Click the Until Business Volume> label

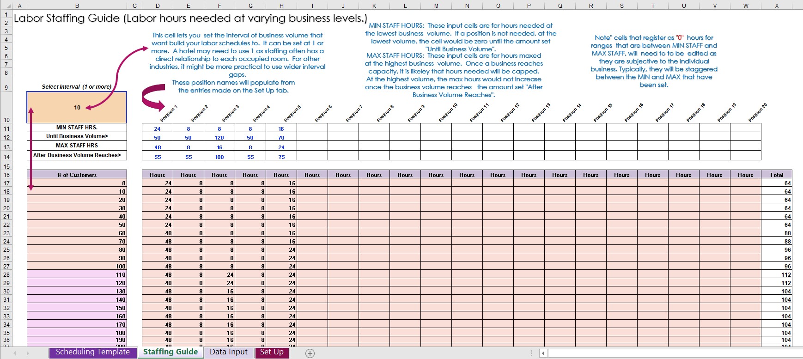77,137
